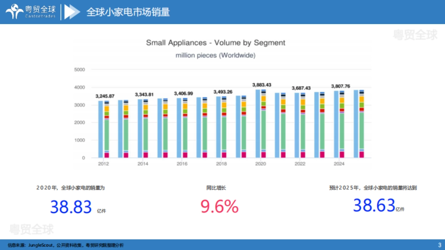Click the 2018 axis label

click(x=221, y=163)
